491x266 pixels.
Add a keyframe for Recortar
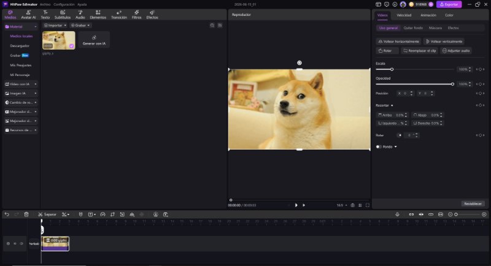(481, 105)
